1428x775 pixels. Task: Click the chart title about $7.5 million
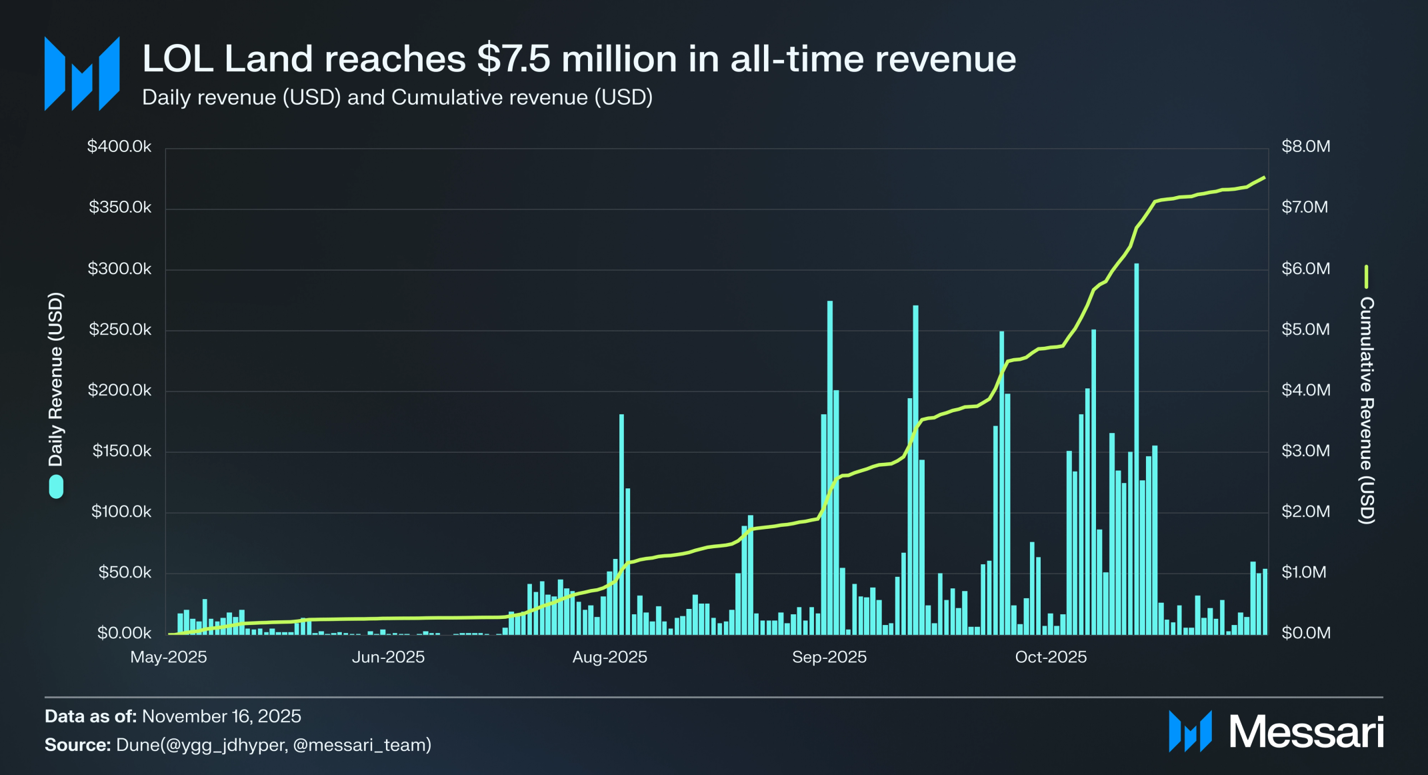579,59
